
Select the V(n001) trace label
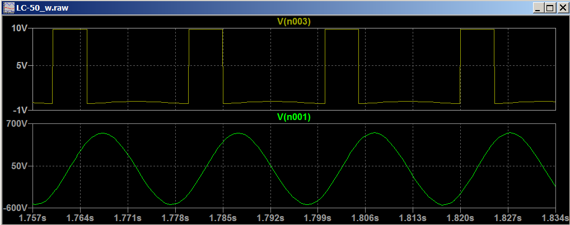pyautogui.click(x=294, y=117)
